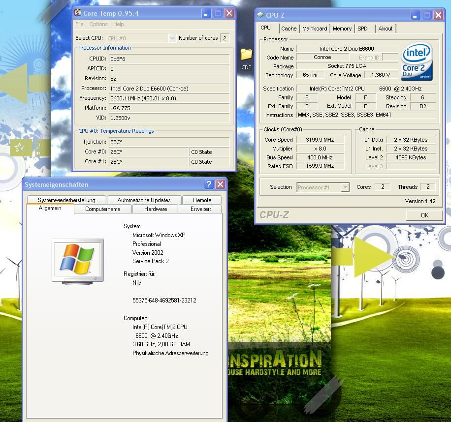Open the Hardware tab in Systemeigenschaften
This screenshot has width=451, height=422.
(156, 209)
